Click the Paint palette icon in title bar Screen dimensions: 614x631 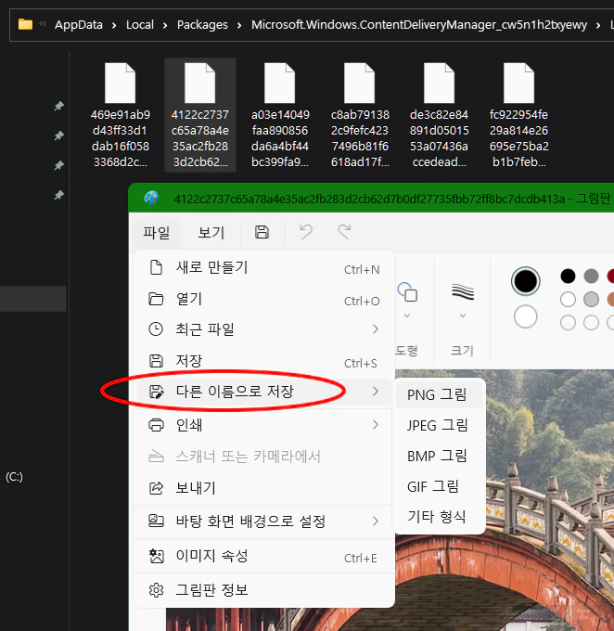pyautogui.click(x=151, y=198)
